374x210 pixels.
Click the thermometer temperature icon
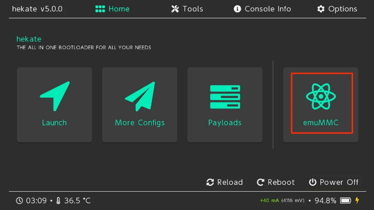point(58,201)
